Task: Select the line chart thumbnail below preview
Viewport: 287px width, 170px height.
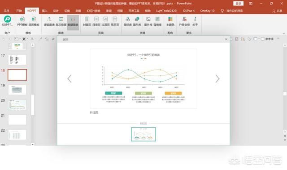Action: click(x=143, y=134)
